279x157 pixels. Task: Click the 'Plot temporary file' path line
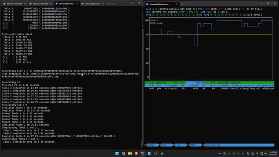tap(70, 75)
